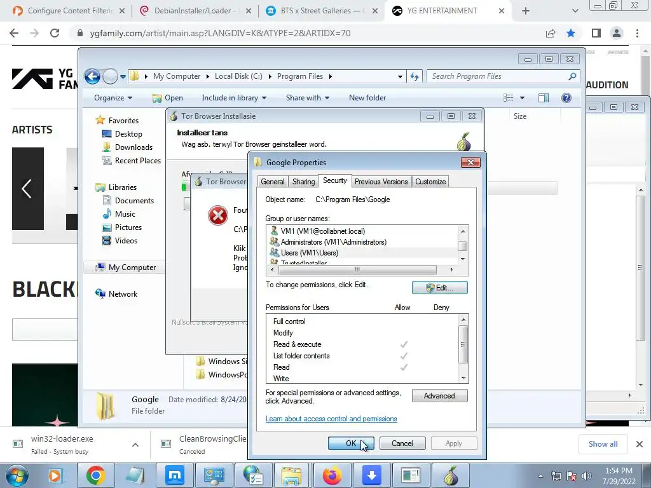Open the Include in library dropdown
This screenshot has width=651, height=488.
tap(234, 98)
